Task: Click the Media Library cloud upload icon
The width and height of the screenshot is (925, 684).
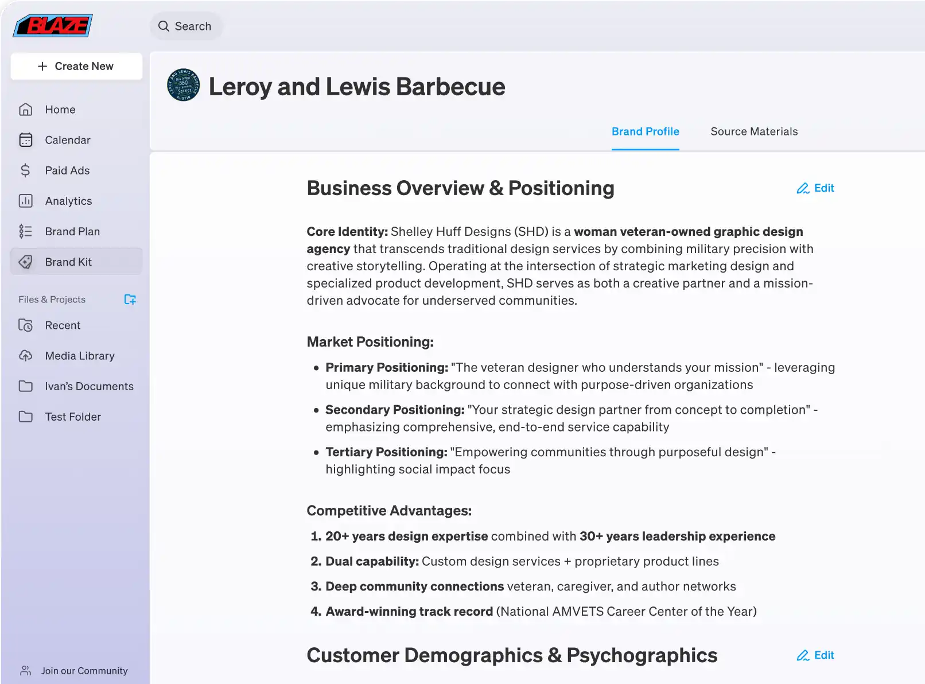Action: (26, 356)
